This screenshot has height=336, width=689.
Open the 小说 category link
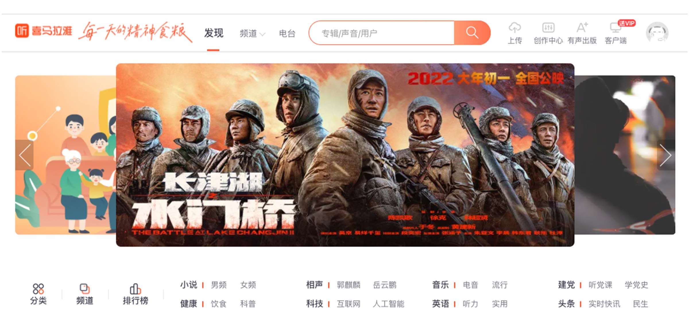tap(189, 285)
